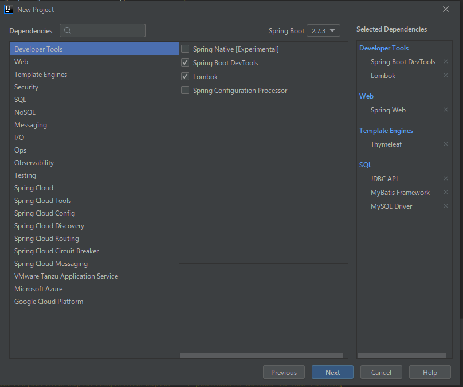Remove Spring Boot DevTools dependency X
This screenshot has width=463, height=387.
446,61
